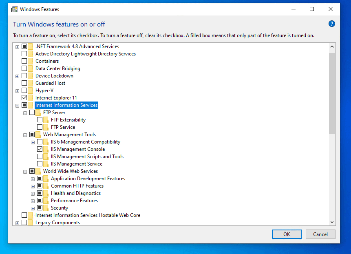Viewport: 351px width, 254px height.
Task: Toggle the Web Management Tools checkbox
Action: [32, 135]
